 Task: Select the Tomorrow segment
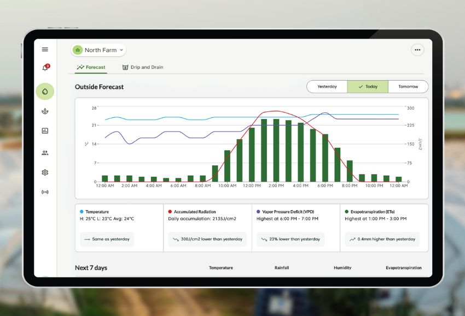[408, 87]
